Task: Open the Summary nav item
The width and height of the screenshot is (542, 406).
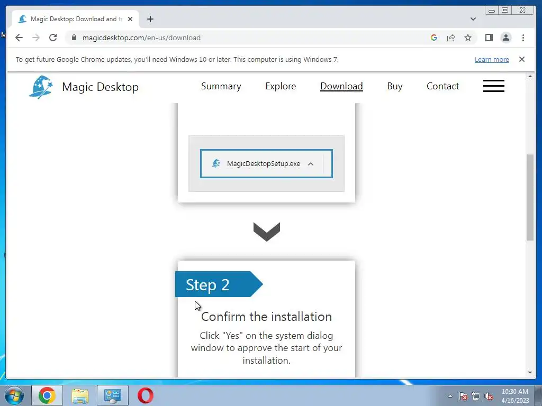Action: pos(221,86)
